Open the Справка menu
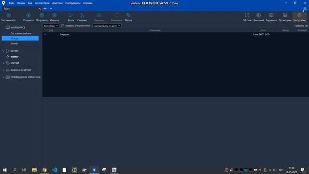 coord(88,3)
